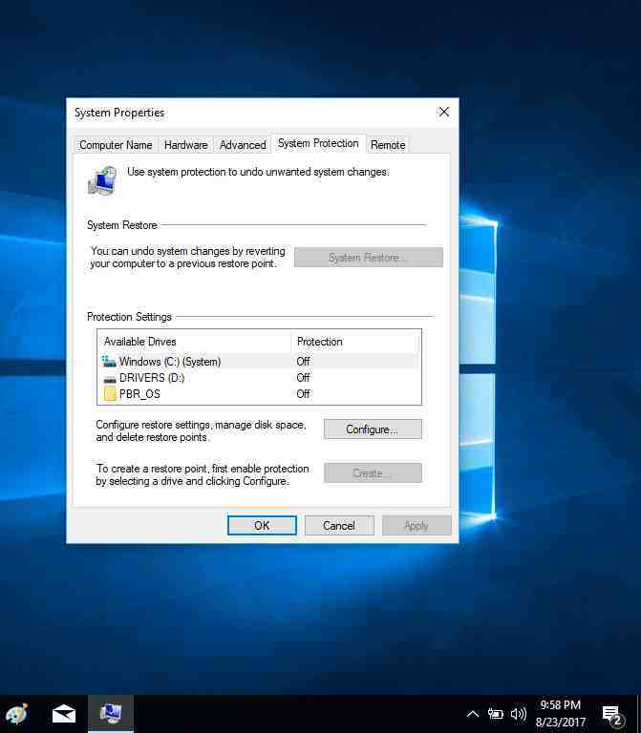The image size is (641, 733).
Task: Switch to the Computer Name tab
Action: (x=116, y=145)
